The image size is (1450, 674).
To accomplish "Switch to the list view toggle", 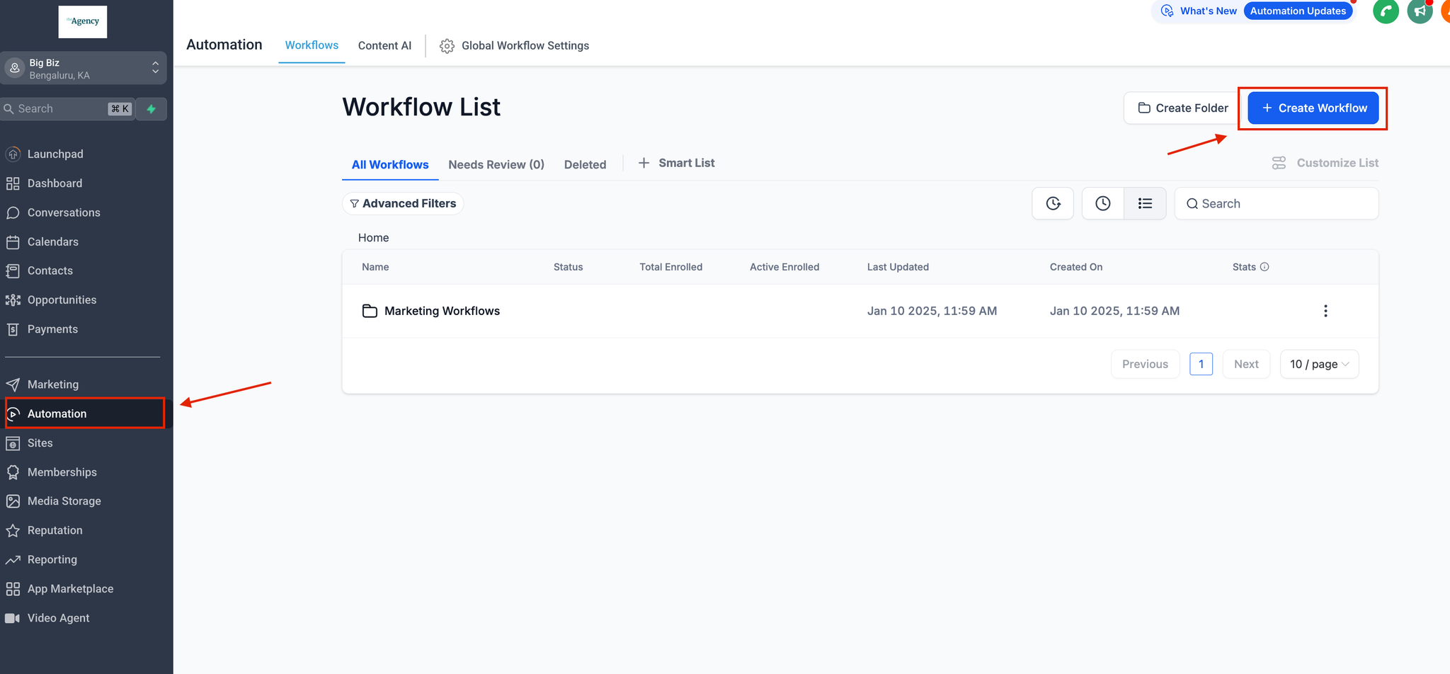I will 1145,204.
